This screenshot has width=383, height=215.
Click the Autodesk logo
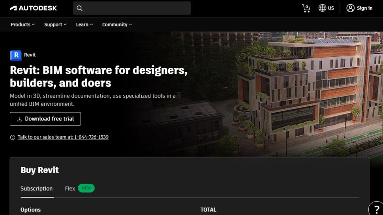34,8
